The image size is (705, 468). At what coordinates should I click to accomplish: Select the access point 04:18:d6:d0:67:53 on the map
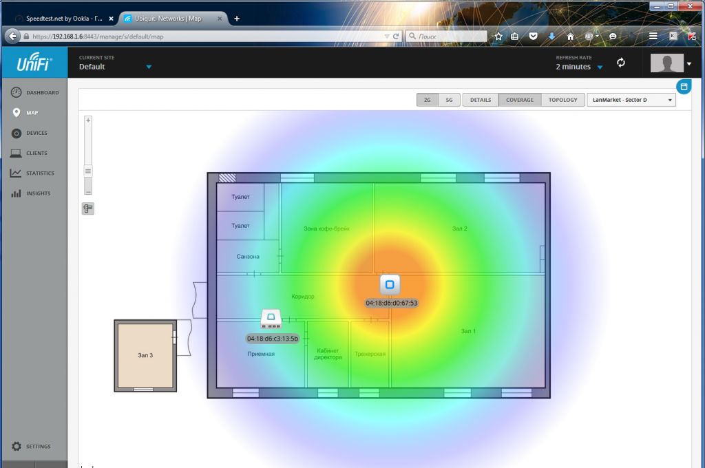390,284
